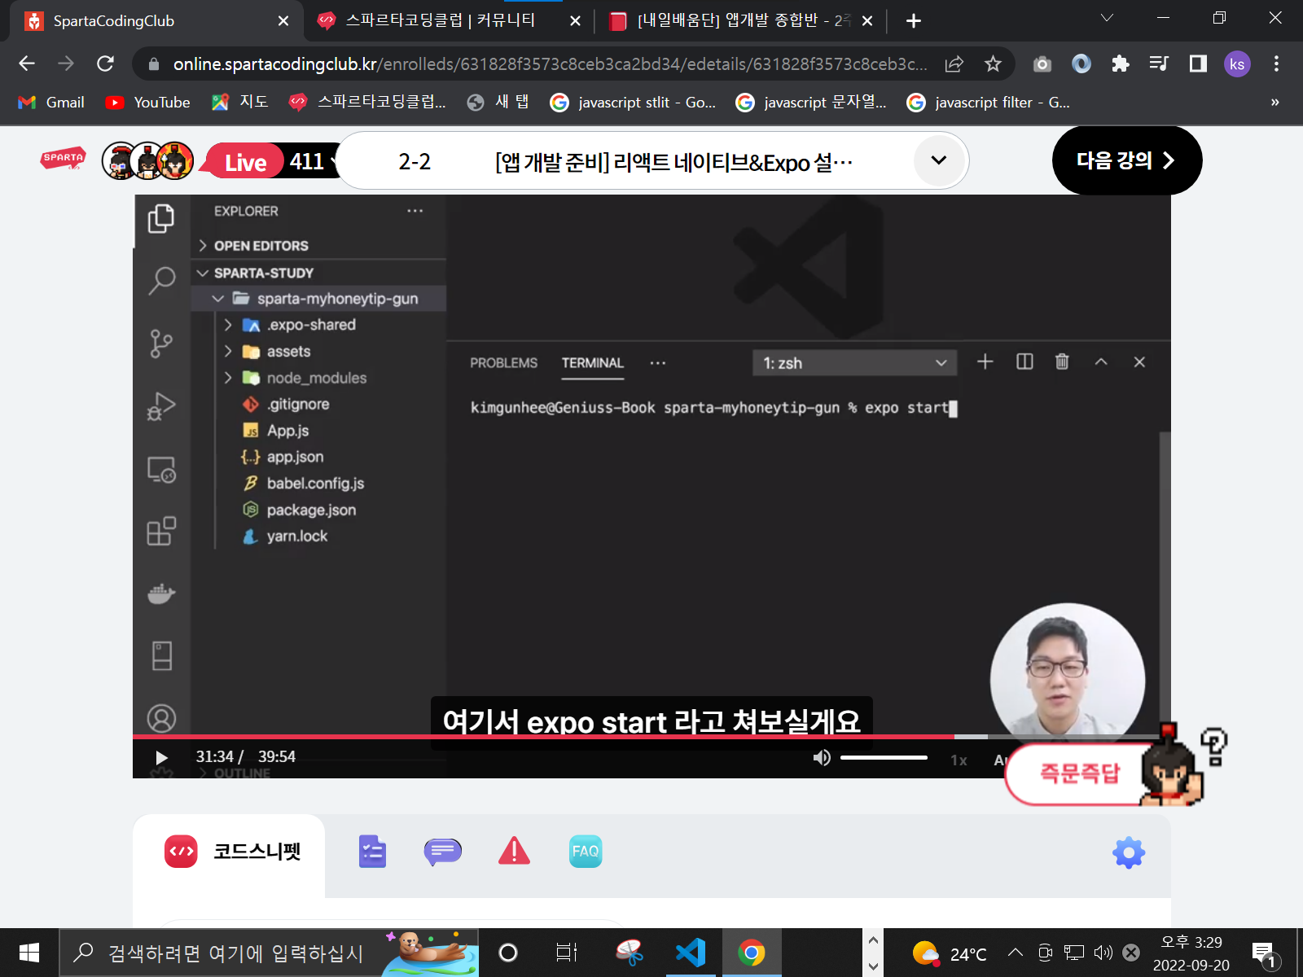
Task: Reload the page
Action: tap(105, 64)
